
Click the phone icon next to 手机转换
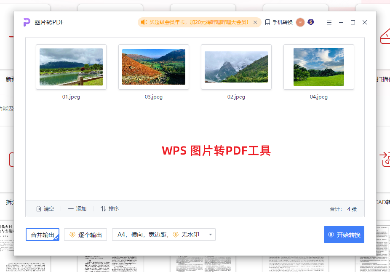pos(267,22)
